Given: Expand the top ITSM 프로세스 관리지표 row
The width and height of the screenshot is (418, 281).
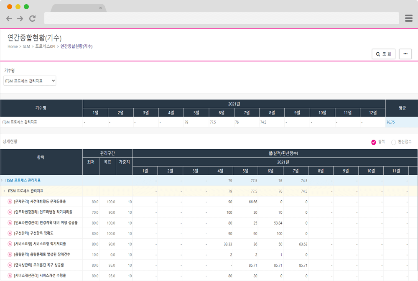Looking at the screenshot, I should [x=2, y=180].
